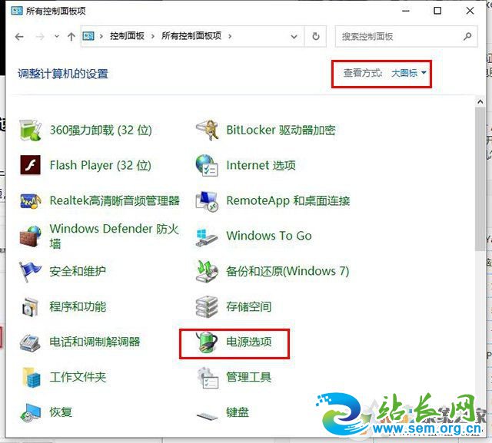The width and height of the screenshot is (492, 443).
Task: Minimize the control panel window
Action: coord(406,11)
